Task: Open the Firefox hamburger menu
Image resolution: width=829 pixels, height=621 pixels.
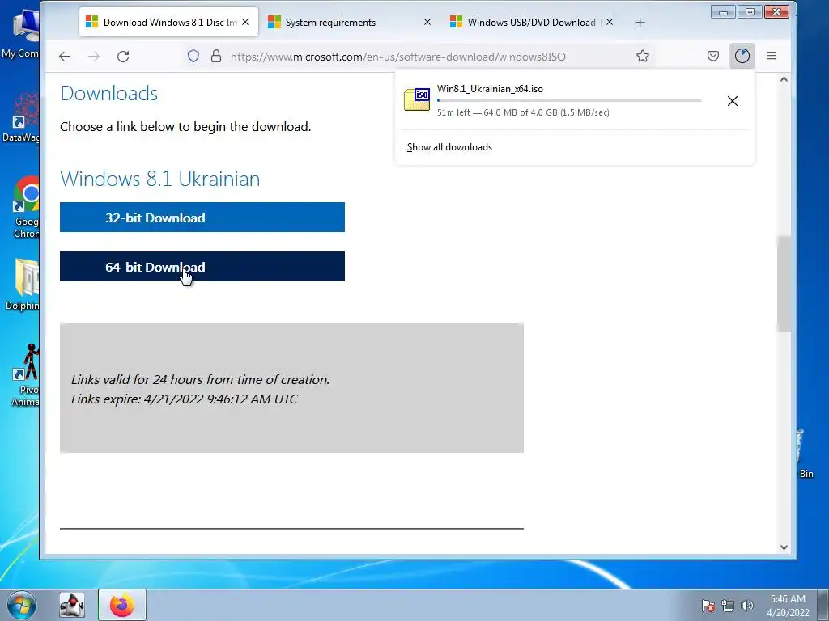Action: [x=772, y=56]
